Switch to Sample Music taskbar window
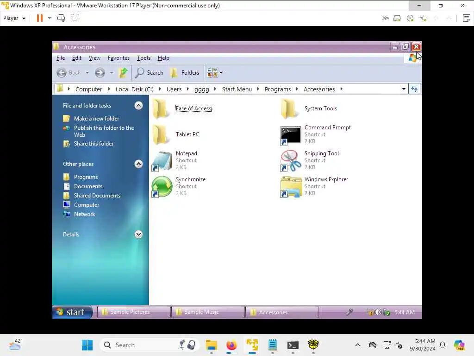 point(208,312)
